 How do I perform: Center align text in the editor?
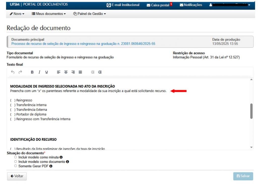66,72
